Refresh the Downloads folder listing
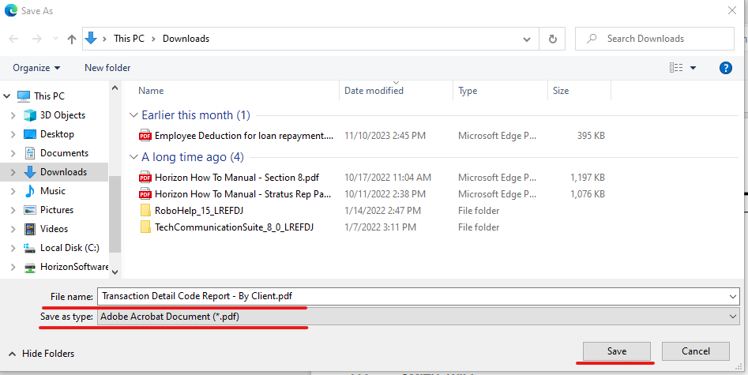This screenshot has width=748, height=375. pos(553,39)
